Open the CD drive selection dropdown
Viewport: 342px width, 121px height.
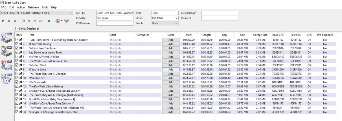click(70, 13)
